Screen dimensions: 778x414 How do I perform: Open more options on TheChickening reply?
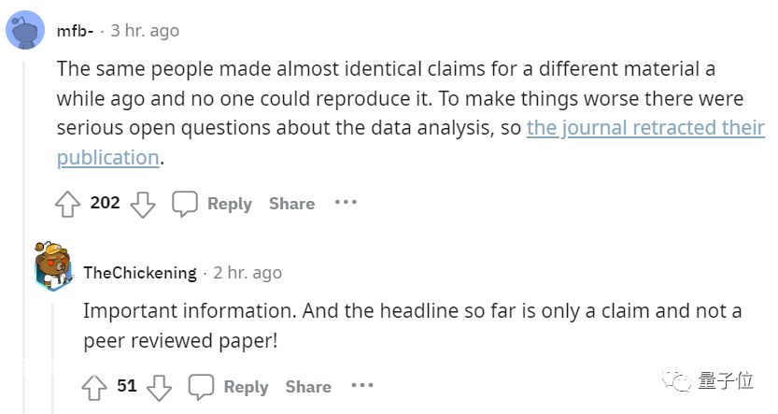pos(362,385)
